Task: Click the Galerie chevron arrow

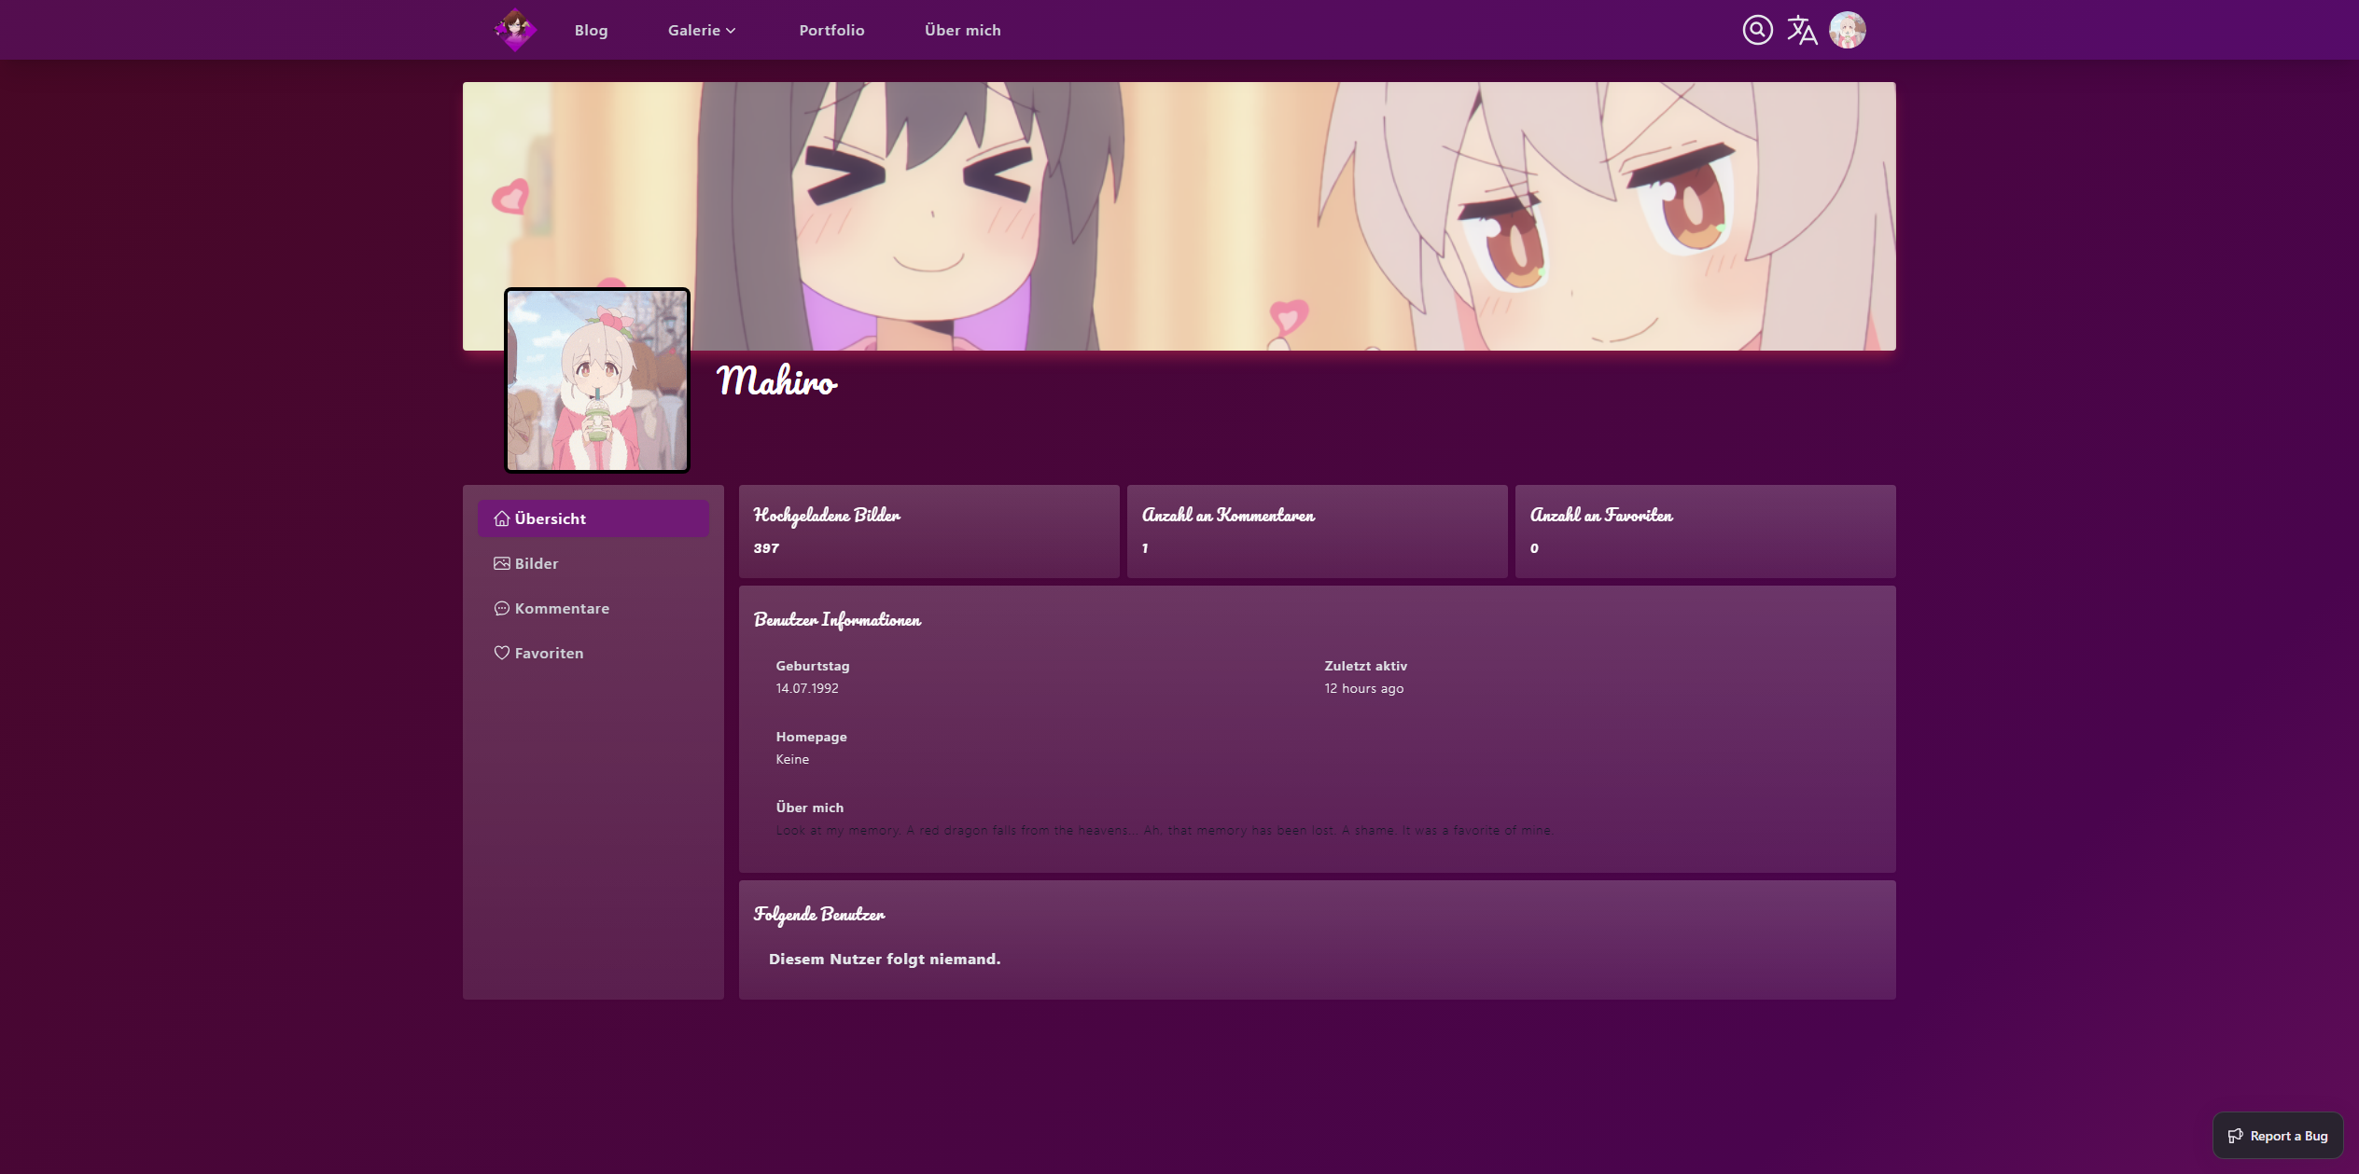Action: click(x=732, y=31)
